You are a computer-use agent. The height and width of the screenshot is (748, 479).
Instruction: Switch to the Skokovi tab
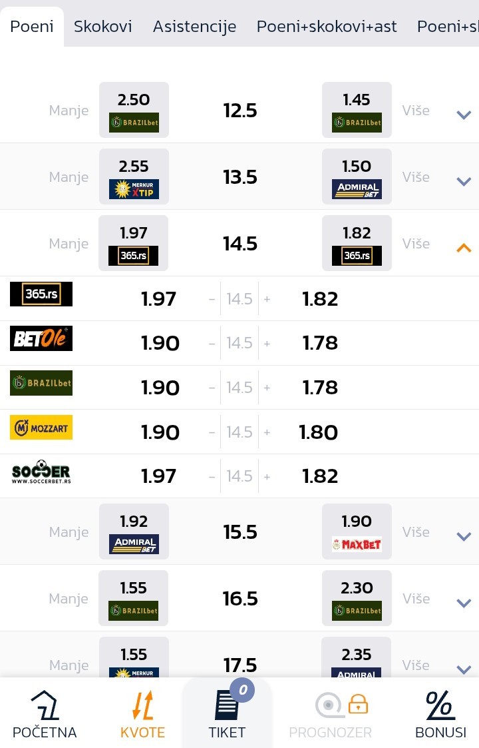pos(103,27)
